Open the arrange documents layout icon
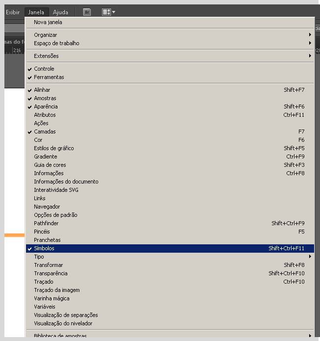320x341 pixels. coord(107,12)
